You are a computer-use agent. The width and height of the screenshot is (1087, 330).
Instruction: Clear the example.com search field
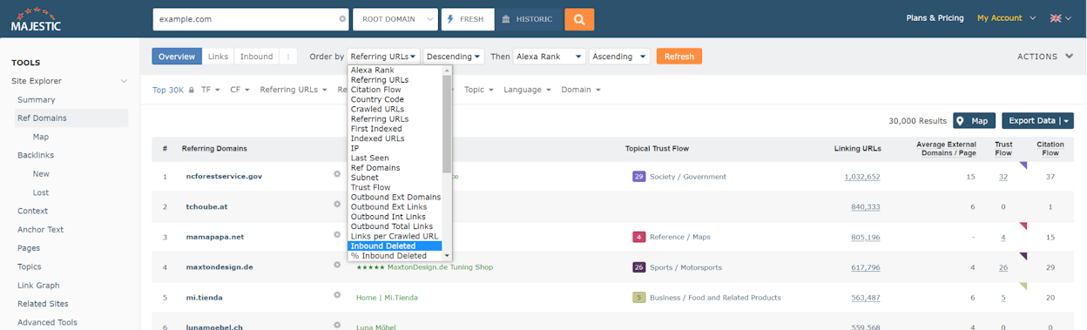[x=341, y=19]
